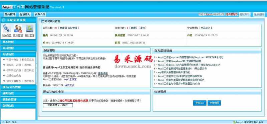Expand the 会员管理 sidebar section
The width and height of the screenshot is (267, 124).
18,48
